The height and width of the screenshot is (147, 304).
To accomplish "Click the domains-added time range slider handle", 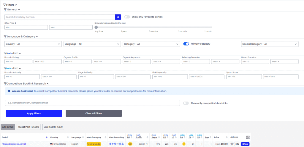I will coord(96,27).
